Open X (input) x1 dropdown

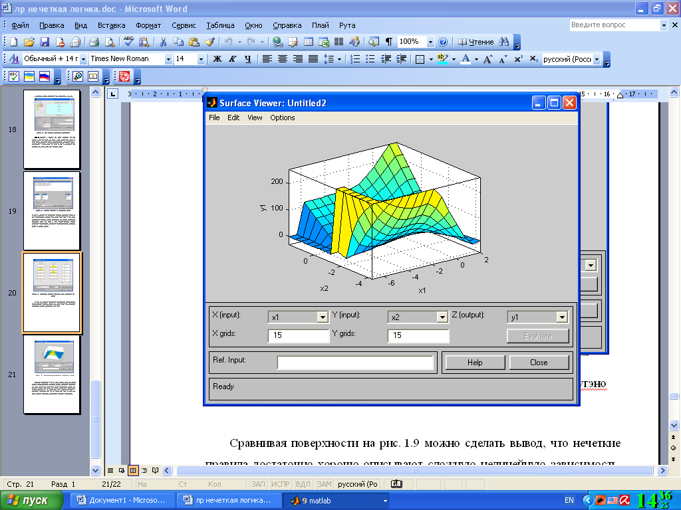click(323, 317)
